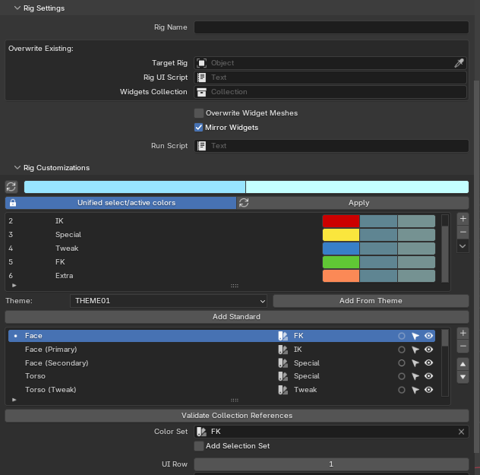Clear the FK Color Set with the X
Viewport: 480px width, 475px height.
[x=461, y=432]
